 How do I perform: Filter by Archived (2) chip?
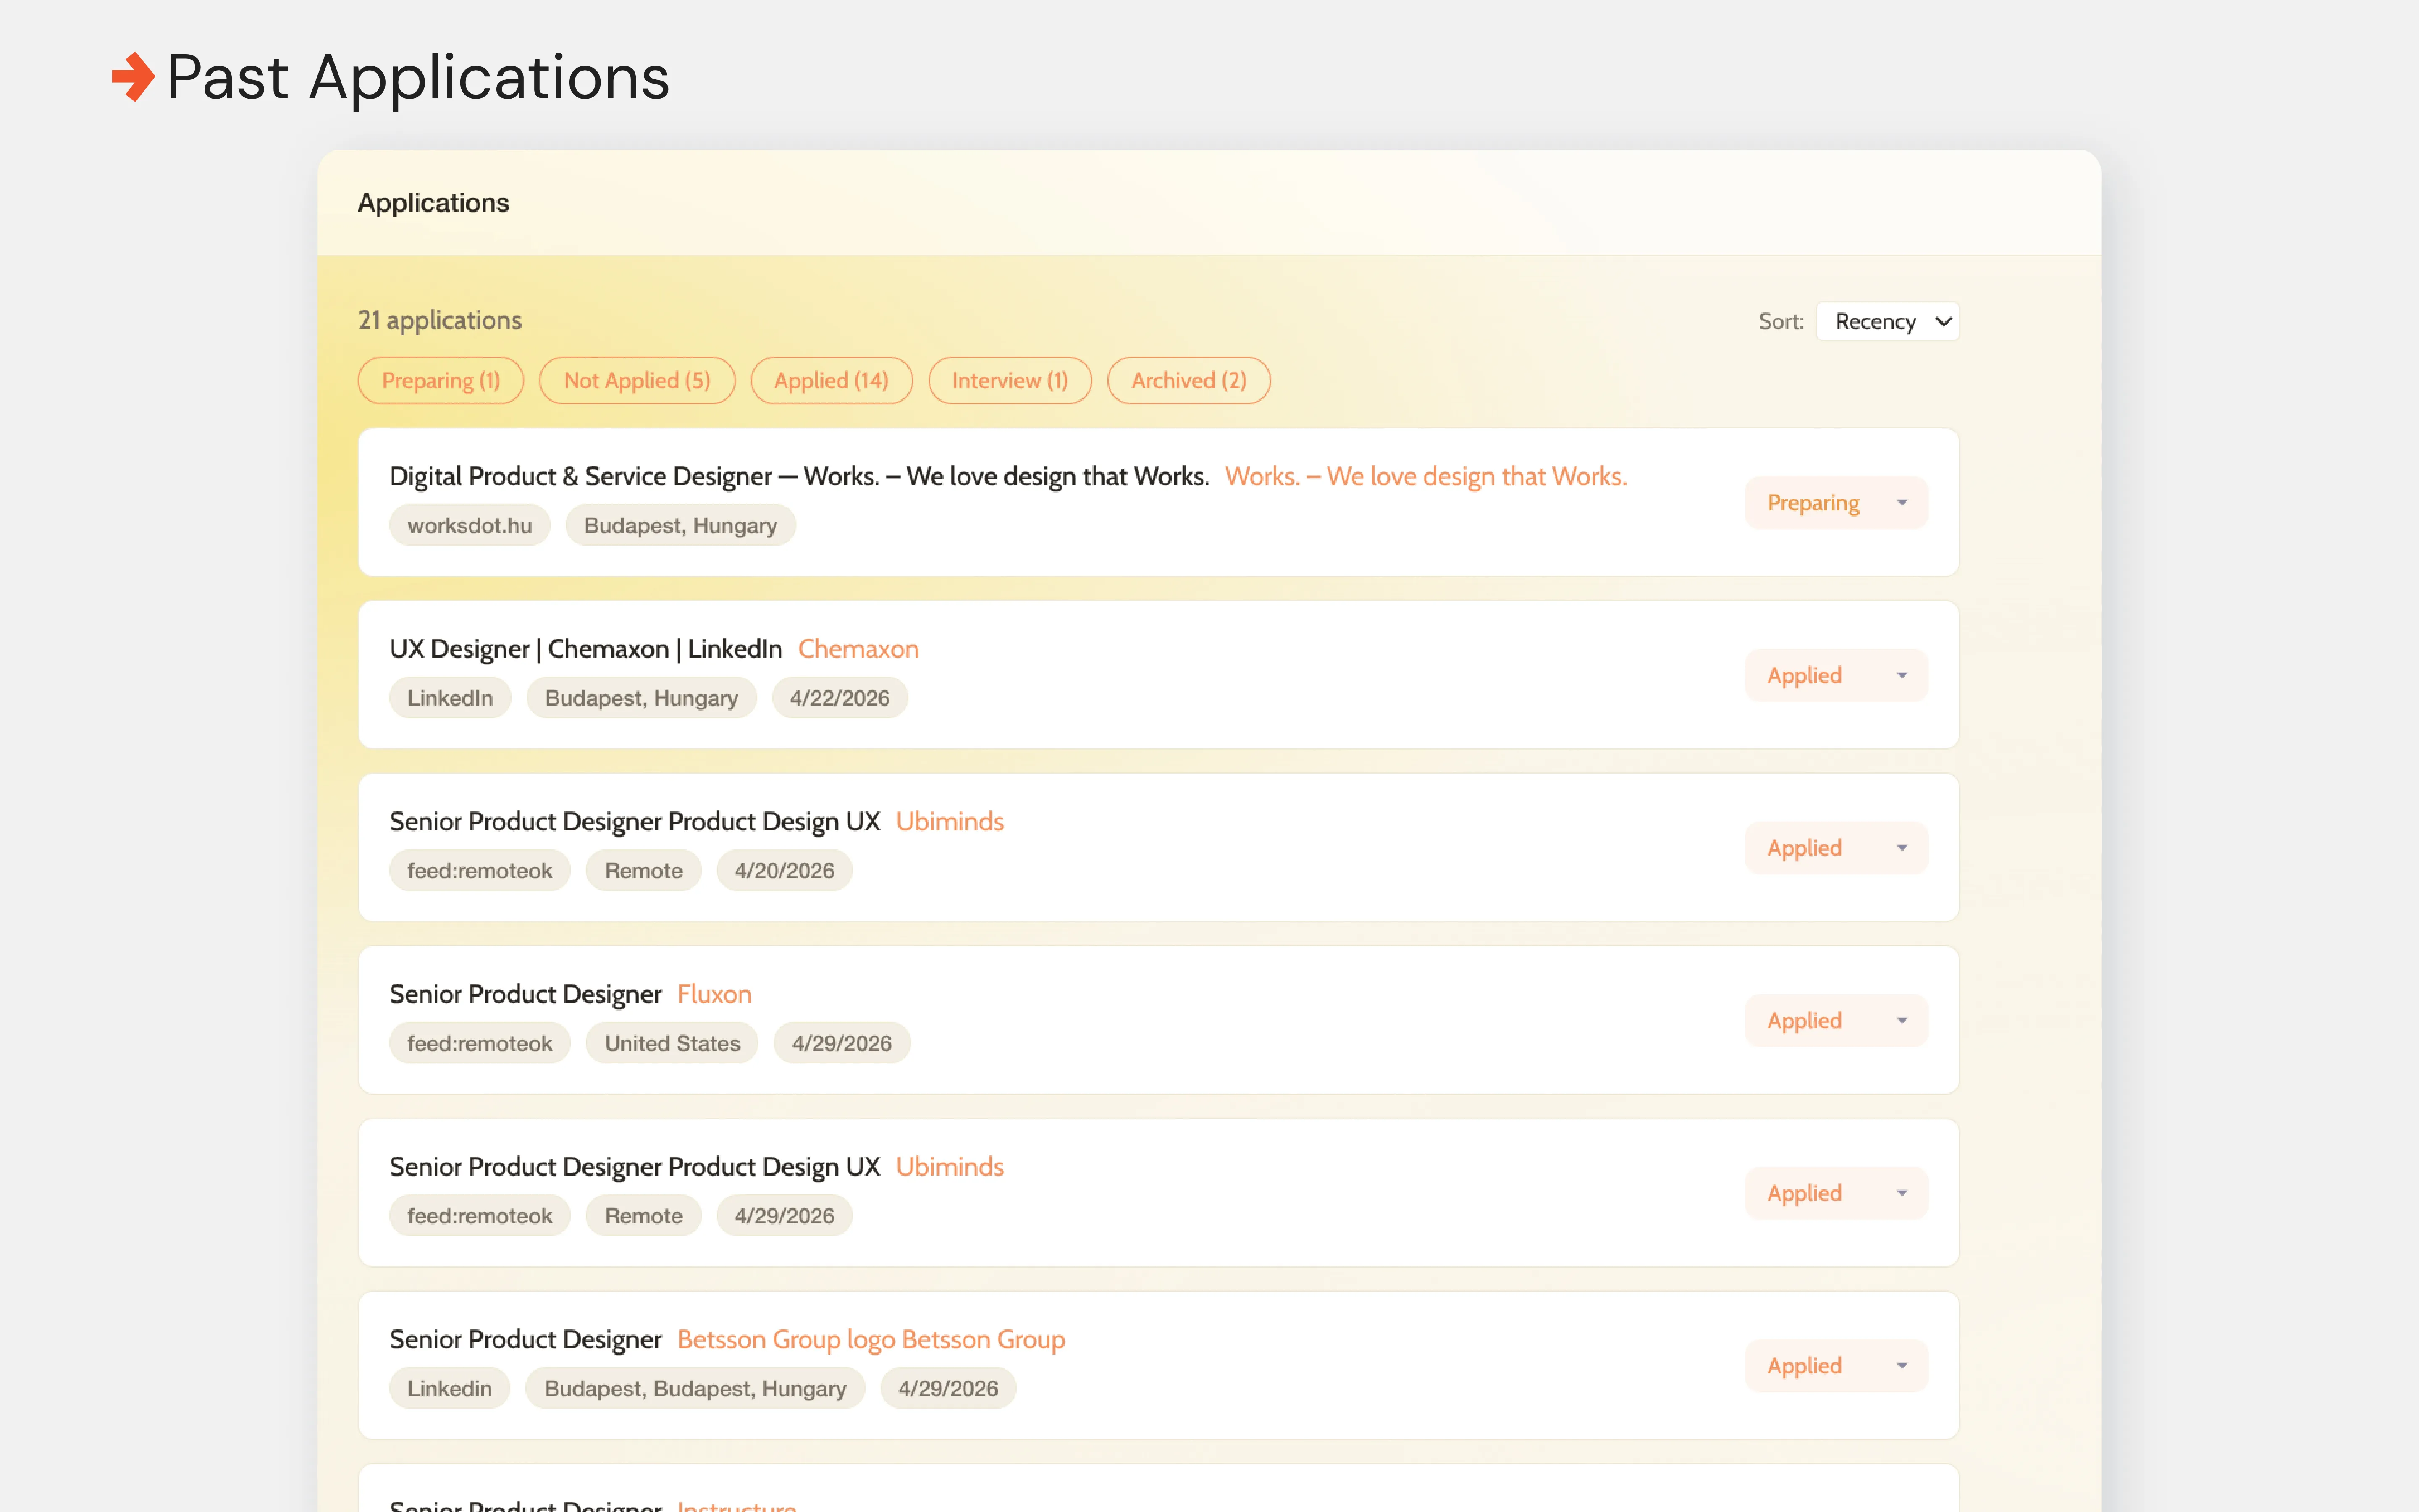[1189, 380]
